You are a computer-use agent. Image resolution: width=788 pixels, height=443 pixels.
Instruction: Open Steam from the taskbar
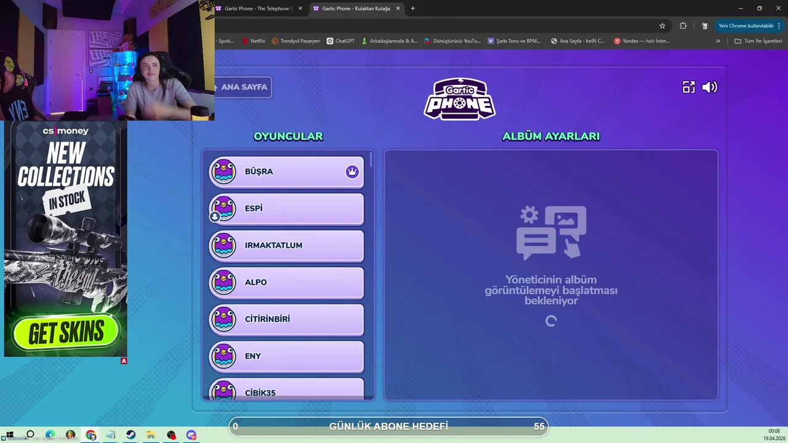[131, 435]
